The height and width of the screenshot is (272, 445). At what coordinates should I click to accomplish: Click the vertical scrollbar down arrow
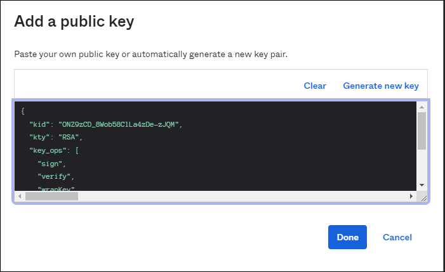pos(422,185)
